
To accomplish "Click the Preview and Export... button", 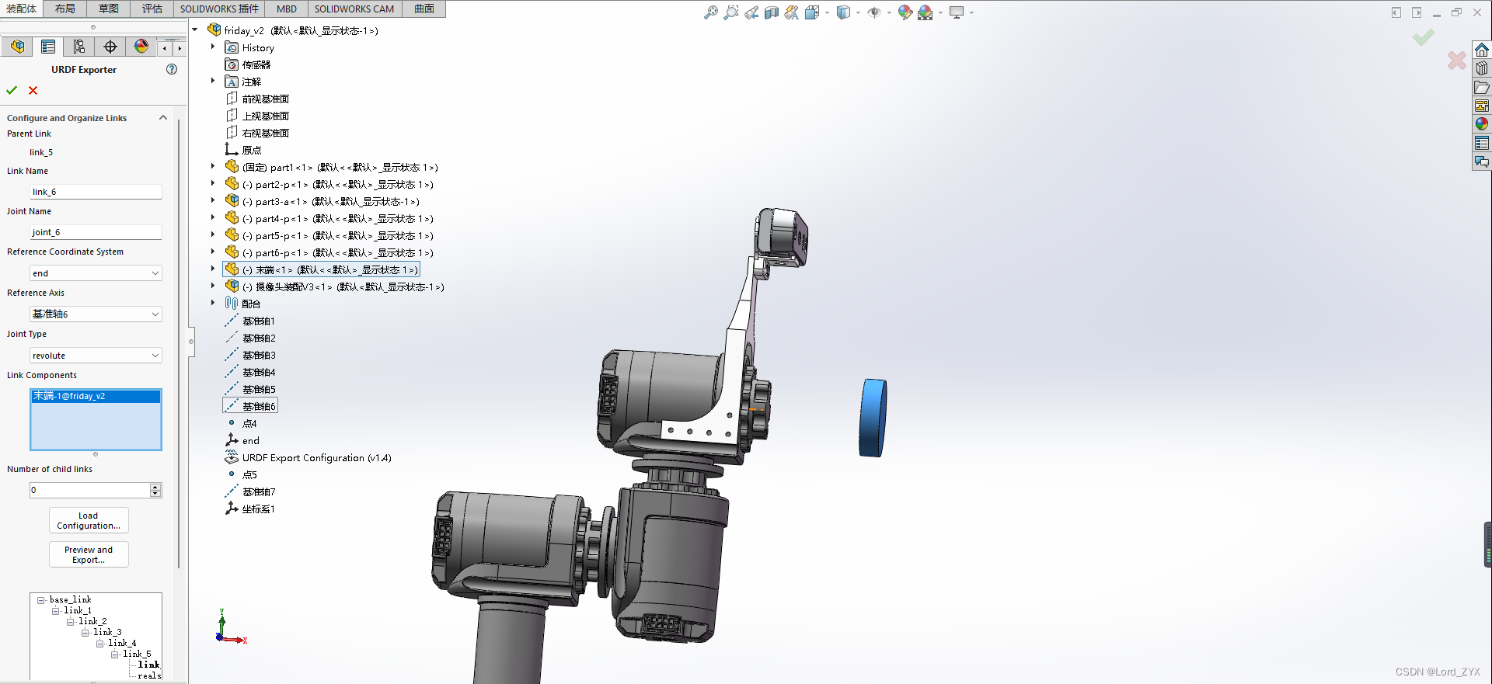I will [x=89, y=554].
